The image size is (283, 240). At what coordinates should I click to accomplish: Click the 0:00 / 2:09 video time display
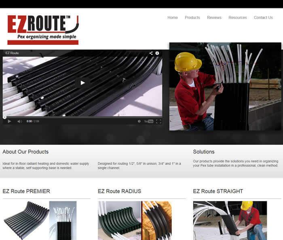[x=33, y=121]
